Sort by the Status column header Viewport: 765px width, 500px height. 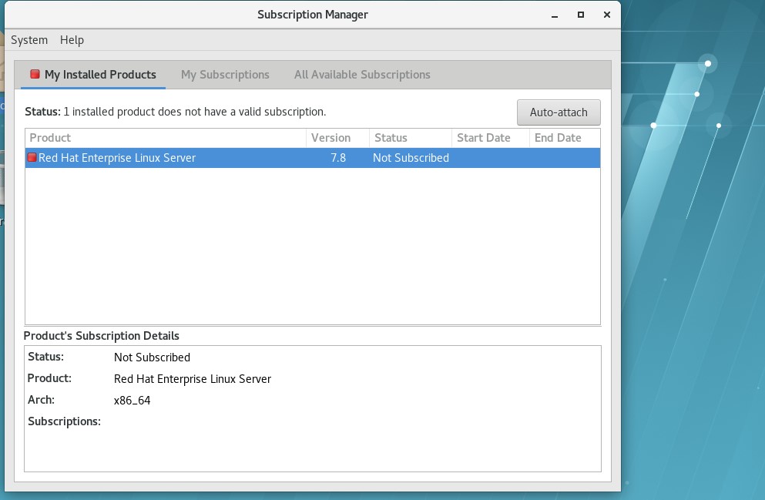coord(411,138)
